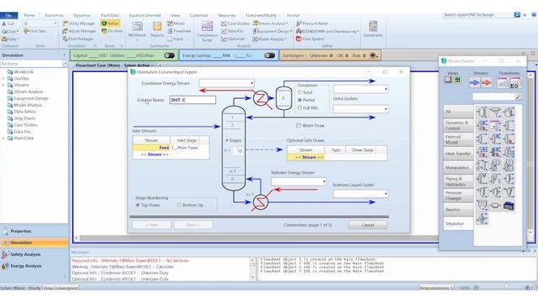Screen dimensions: 538x302
Task: Put the solver On Hold
Action: click(112, 31)
